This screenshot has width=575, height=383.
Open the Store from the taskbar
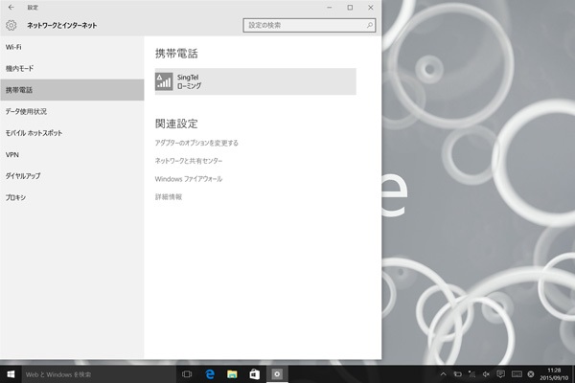pyautogui.click(x=255, y=374)
